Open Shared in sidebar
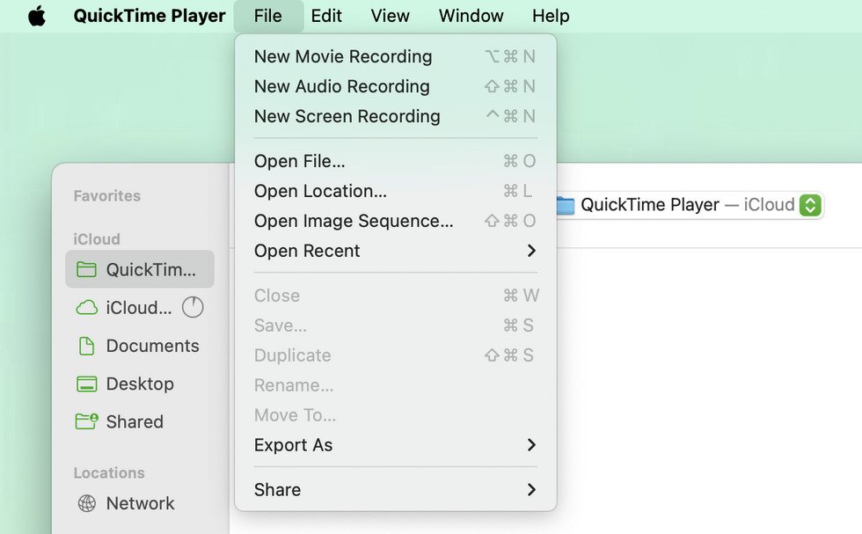 click(x=140, y=421)
